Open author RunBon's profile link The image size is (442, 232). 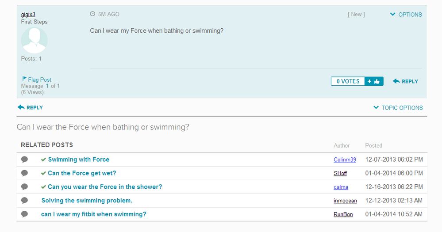click(343, 214)
